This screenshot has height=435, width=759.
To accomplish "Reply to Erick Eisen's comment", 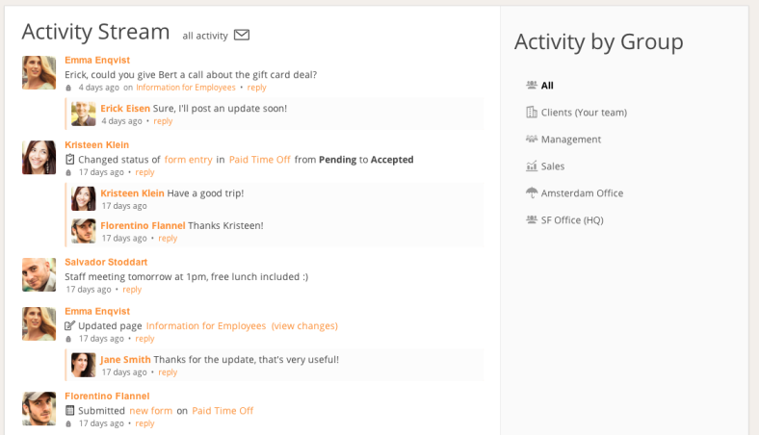I will 163,121.
